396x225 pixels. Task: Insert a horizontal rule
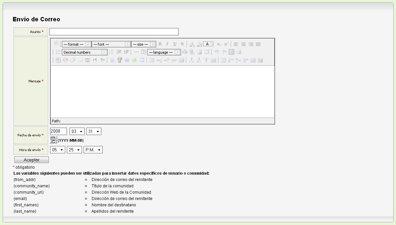pos(136,52)
